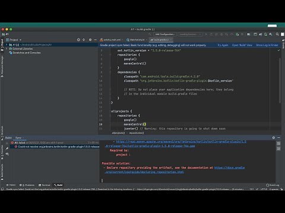
Task: Click the editor vertical scrollbar
Action: (x=280, y=80)
